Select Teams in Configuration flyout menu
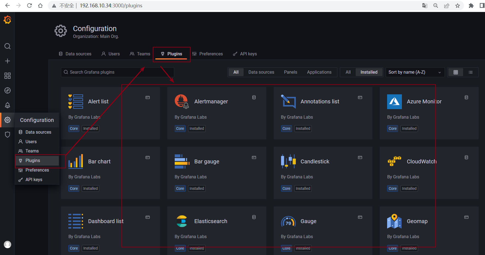485x255 pixels. pyautogui.click(x=37, y=151)
